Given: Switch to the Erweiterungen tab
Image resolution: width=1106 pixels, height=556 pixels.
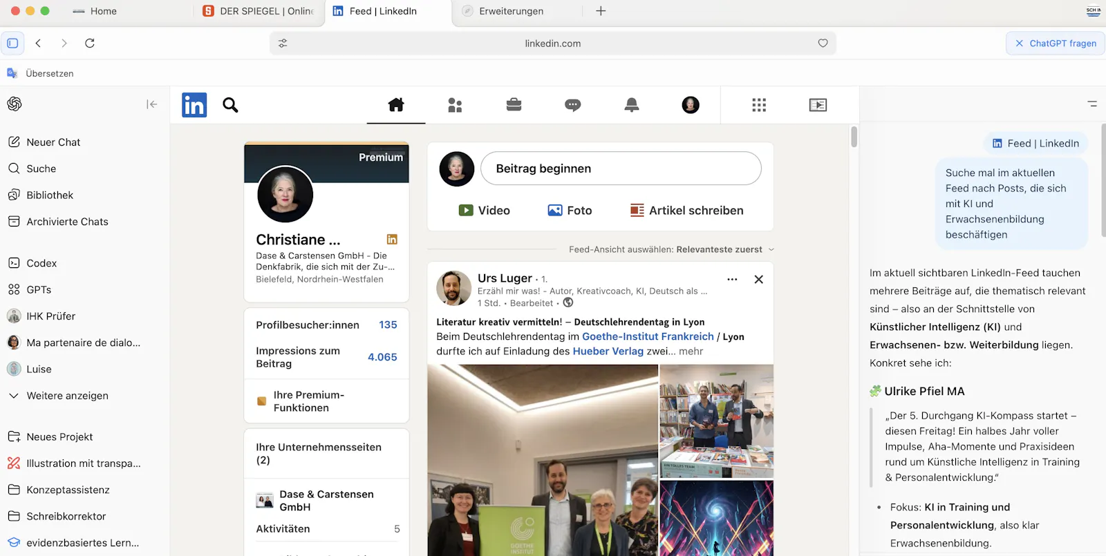Looking at the screenshot, I should click(x=511, y=11).
